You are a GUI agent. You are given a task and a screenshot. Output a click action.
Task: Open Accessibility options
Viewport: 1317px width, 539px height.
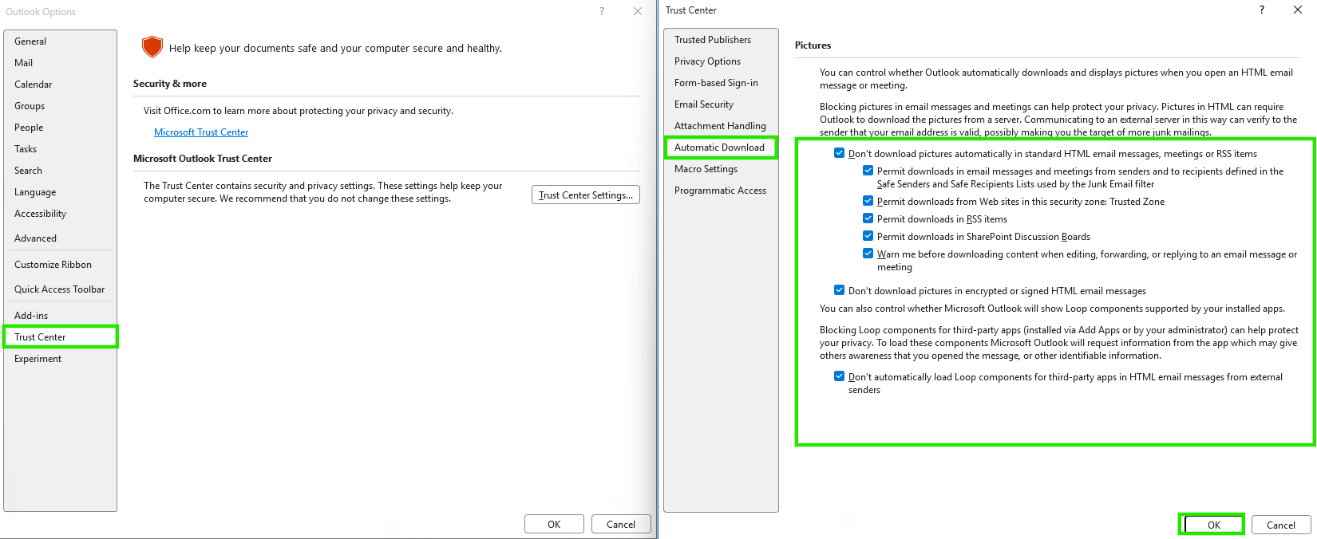[60, 214]
